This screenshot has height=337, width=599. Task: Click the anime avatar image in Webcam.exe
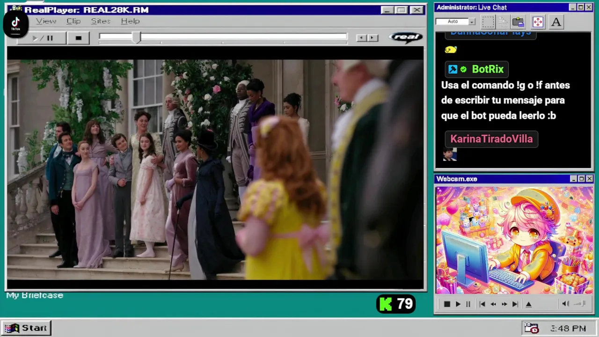(514, 240)
